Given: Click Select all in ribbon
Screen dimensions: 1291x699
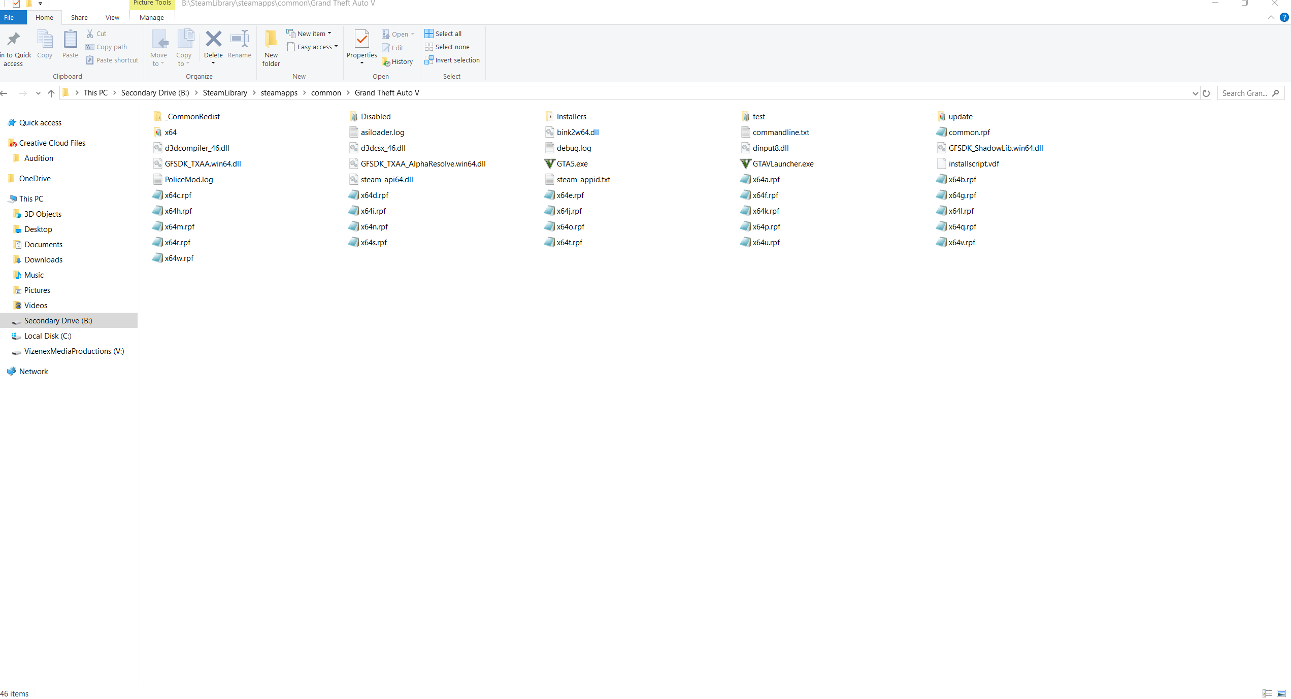Looking at the screenshot, I should pos(443,34).
